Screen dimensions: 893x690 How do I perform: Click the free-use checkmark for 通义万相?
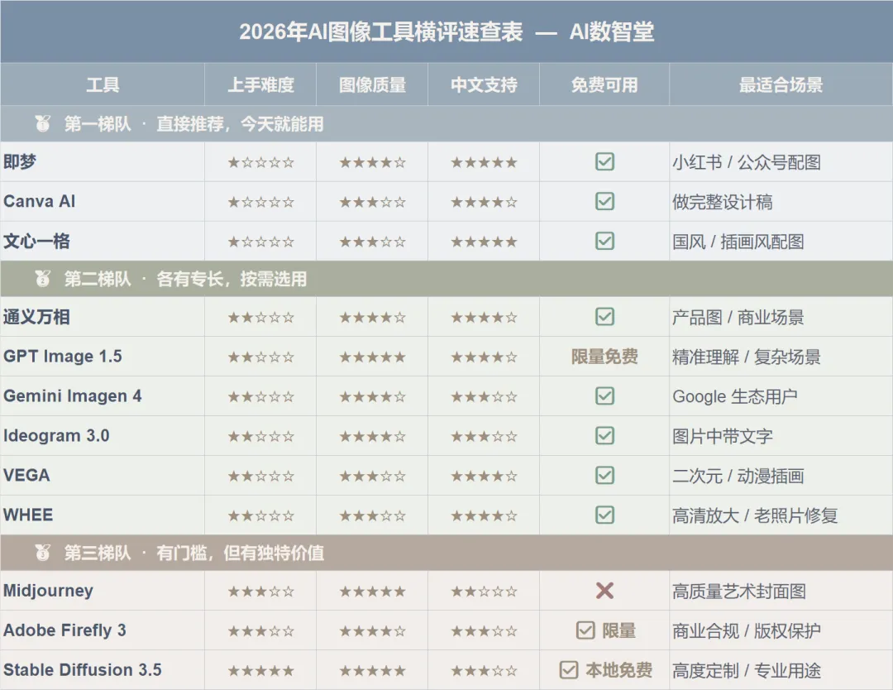pyautogui.click(x=604, y=317)
